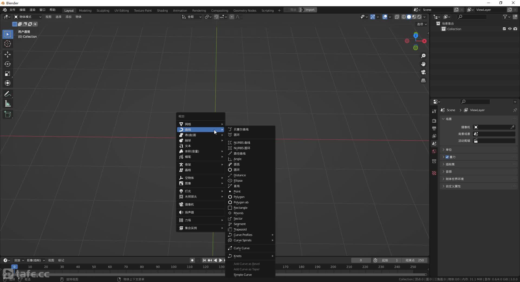This screenshot has height=282, width=520.
Task: Toggle camera view icon in viewport
Action: click(423, 72)
